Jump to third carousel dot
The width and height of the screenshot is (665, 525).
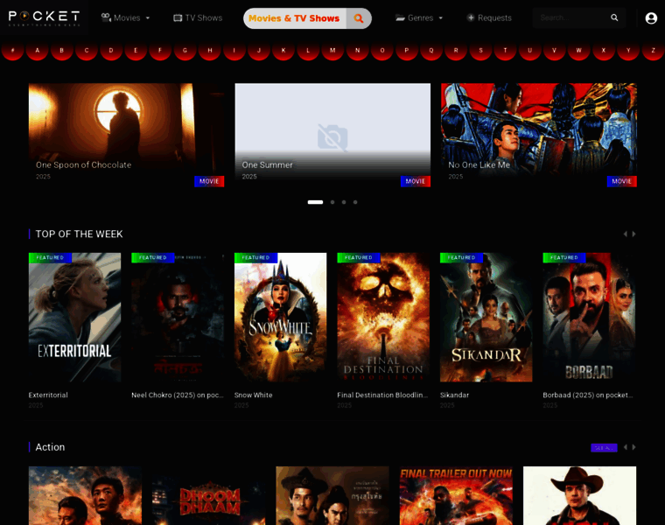344,202
